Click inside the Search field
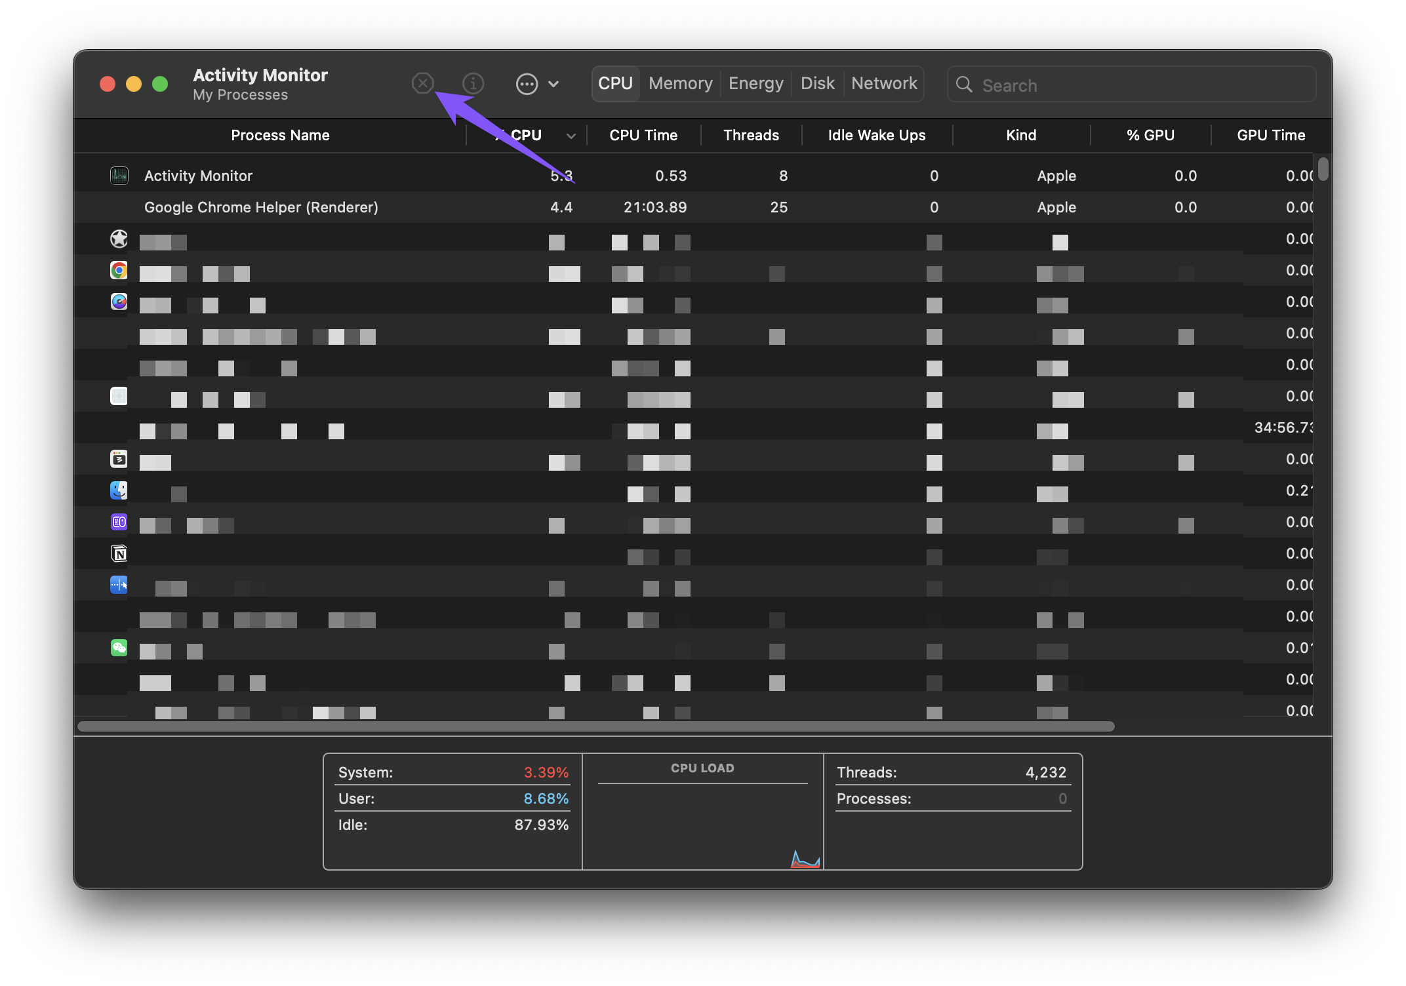1406x986 pixels. (x=1141, y=85)
